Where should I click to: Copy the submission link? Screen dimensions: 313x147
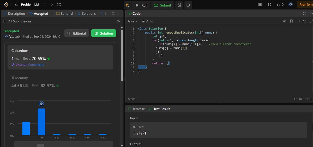tap(118, 21)
